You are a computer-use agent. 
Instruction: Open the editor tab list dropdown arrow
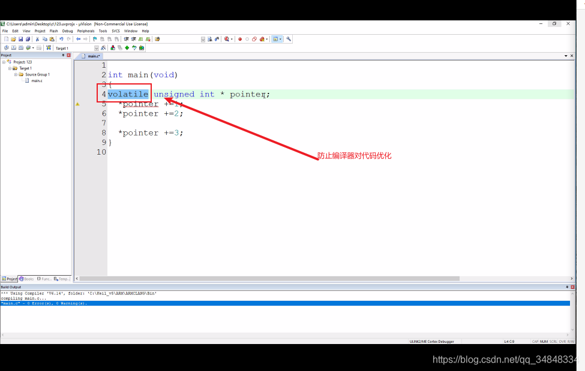pyautogui.click(x=566, y=56)
